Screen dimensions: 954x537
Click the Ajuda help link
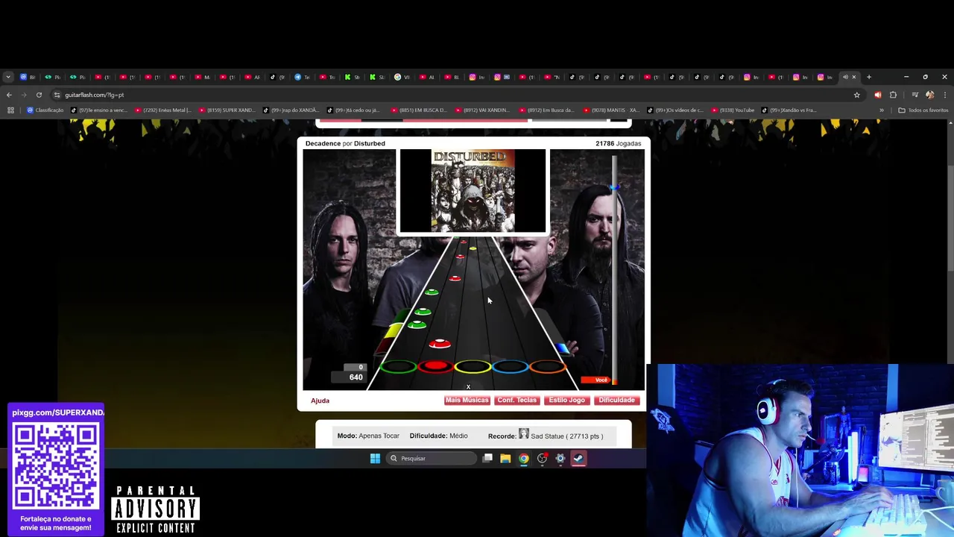point(320,401)
